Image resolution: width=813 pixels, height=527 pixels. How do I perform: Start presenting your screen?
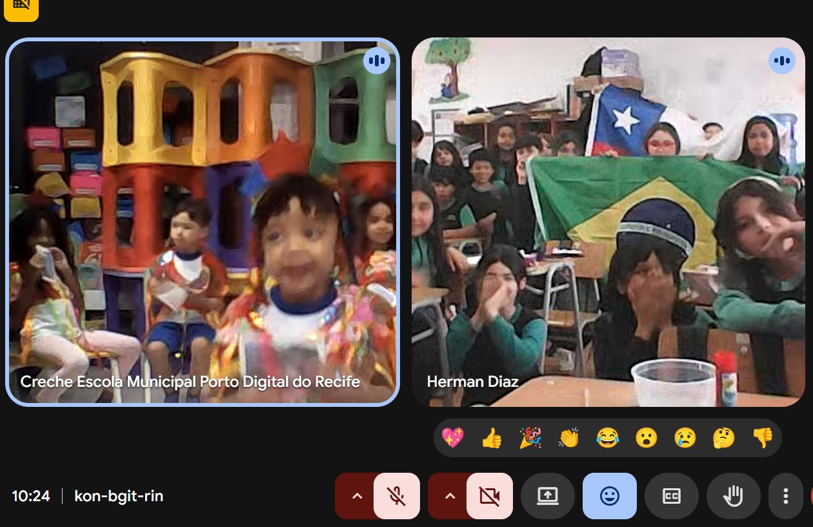tap(547, 496)
